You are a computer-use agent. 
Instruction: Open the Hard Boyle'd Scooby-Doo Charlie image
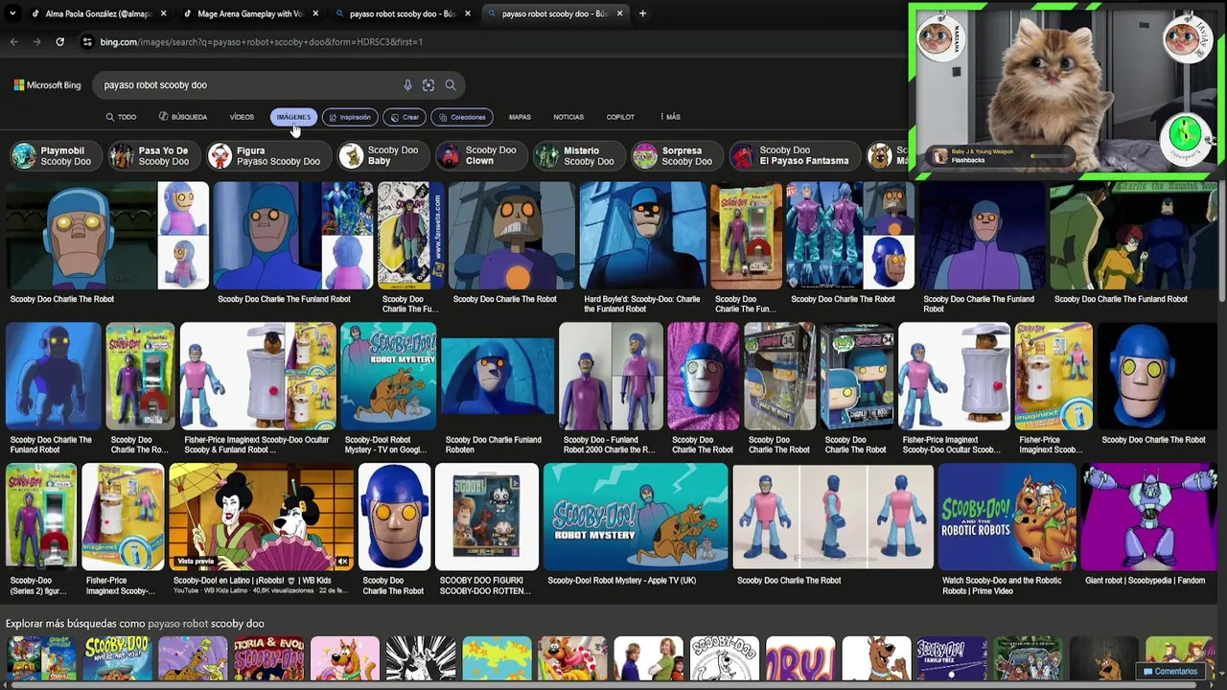tap(642, 236)
